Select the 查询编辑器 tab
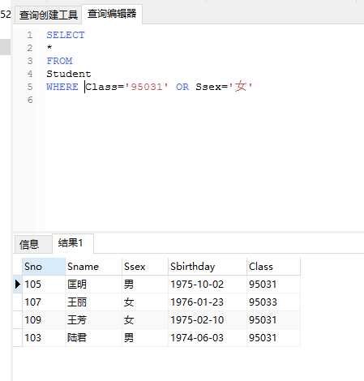 (112, 14)
